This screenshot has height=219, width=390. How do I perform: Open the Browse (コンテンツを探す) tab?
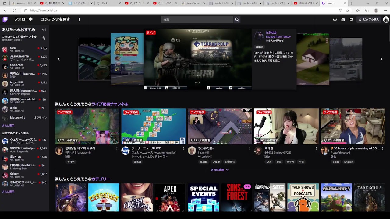55,19
